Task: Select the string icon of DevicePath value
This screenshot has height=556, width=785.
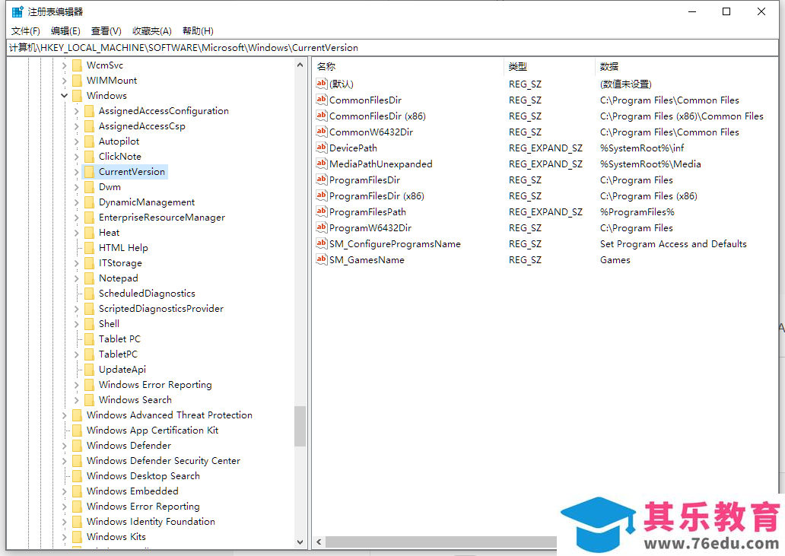Action: pyautogui.click(x=322, y=148)
